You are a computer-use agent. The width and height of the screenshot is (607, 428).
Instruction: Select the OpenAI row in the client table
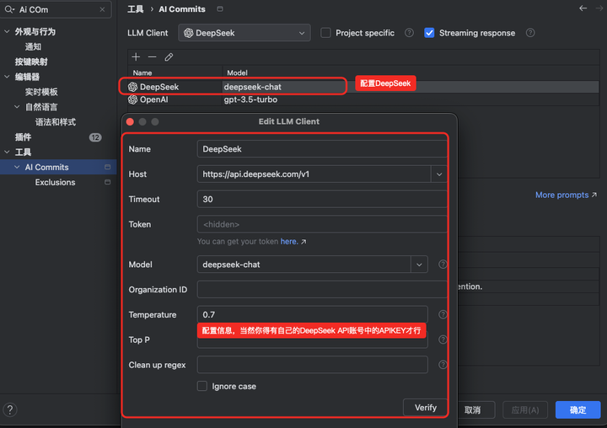click(x=363, y=99)
